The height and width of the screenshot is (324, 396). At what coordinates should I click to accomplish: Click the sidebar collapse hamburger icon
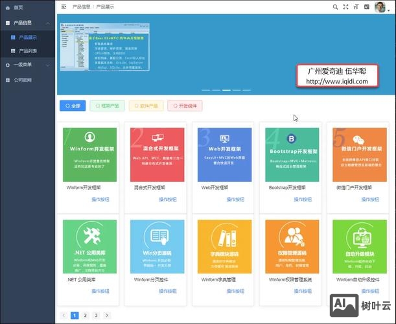tap(64, 7)
